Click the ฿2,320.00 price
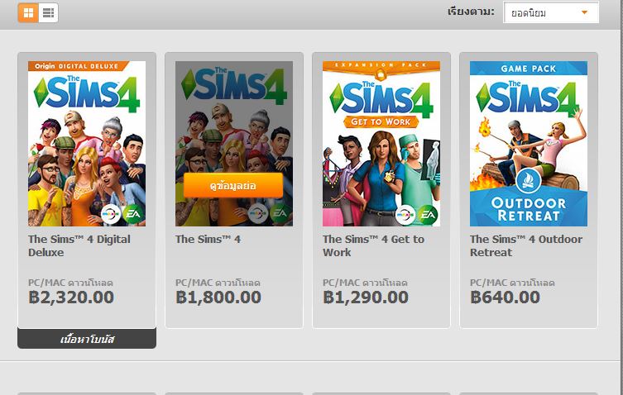The image size is (623, 395). coord(71,297)
